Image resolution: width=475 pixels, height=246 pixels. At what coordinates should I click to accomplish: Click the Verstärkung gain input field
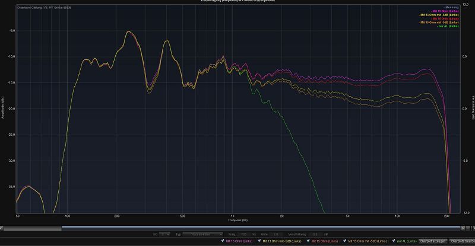315,234
